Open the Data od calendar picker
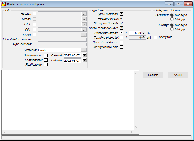 [84, 55]
